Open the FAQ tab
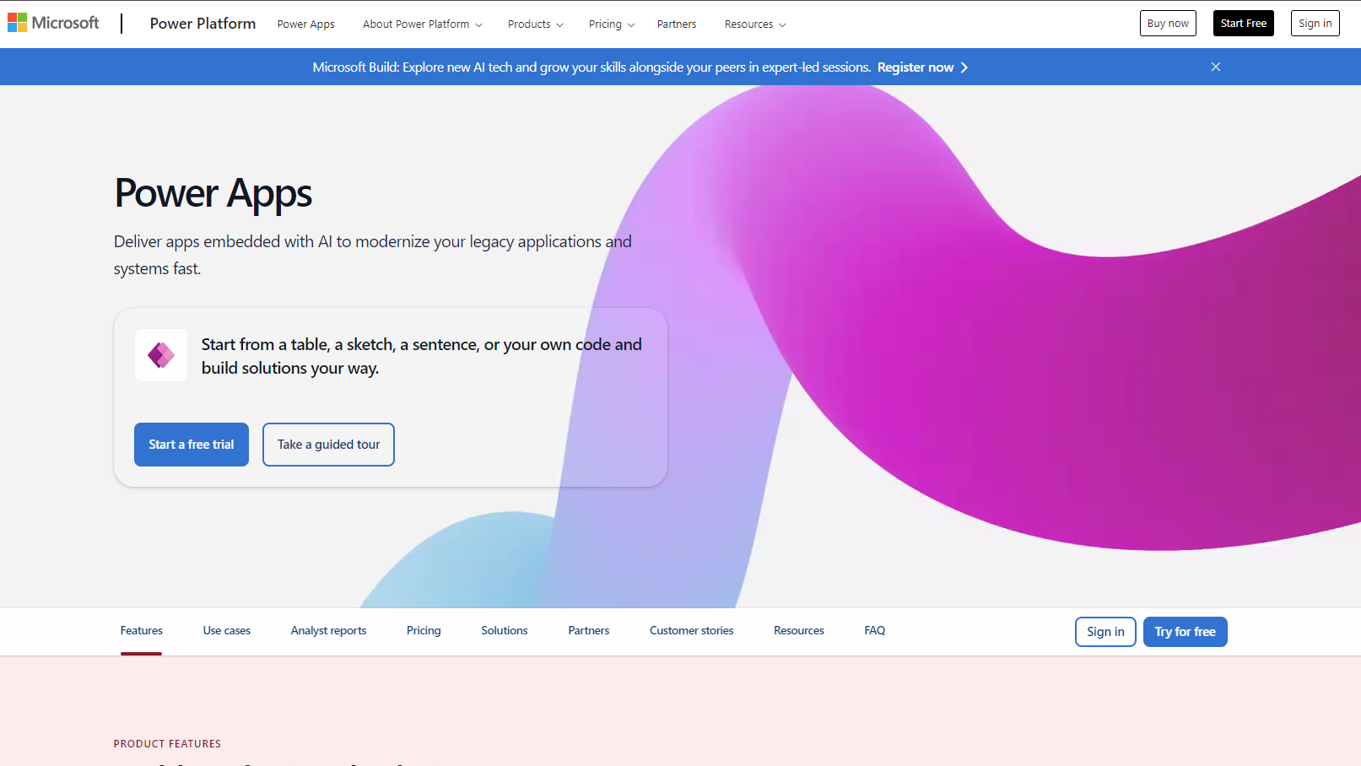 pos(874,631)
